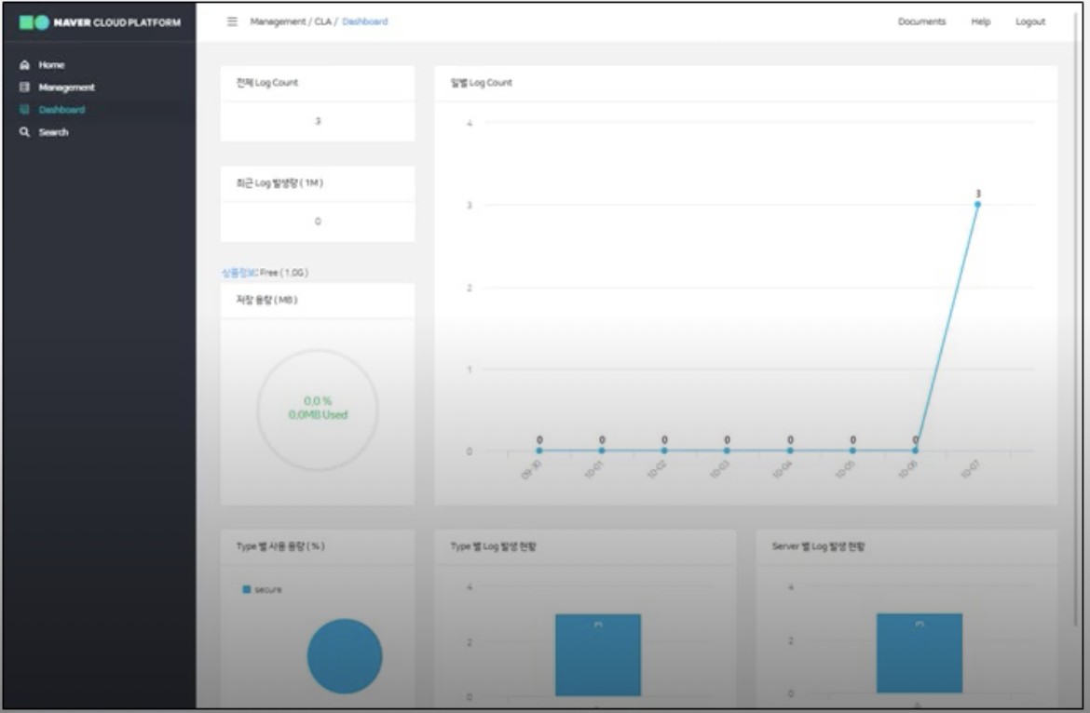Open the Home sidebar item
This screenshot has width=1090, height=713.
(x=51, y=65)
